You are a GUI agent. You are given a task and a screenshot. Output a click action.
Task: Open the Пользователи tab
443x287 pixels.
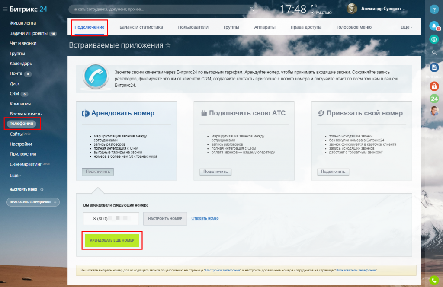[193, 27]
